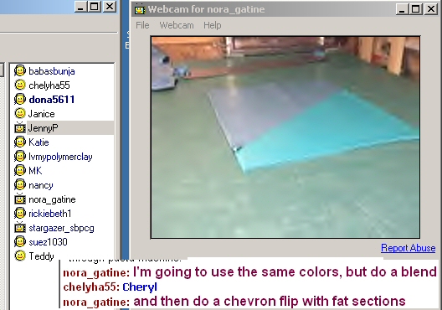Click the Report Abuse link

pos(409,248)
